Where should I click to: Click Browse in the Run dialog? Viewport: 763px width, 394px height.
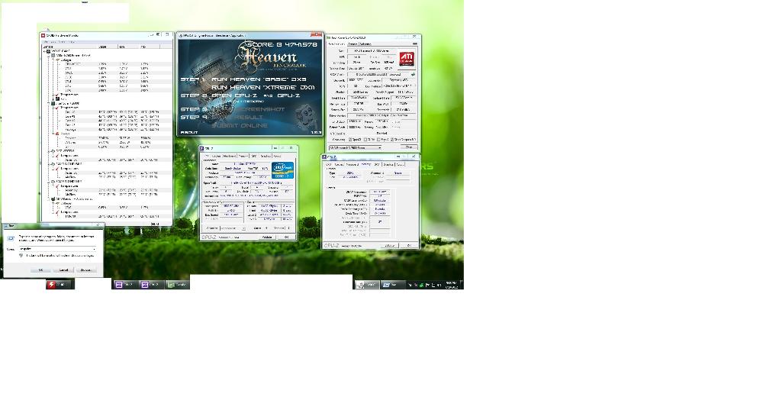[x=85, y=270]
